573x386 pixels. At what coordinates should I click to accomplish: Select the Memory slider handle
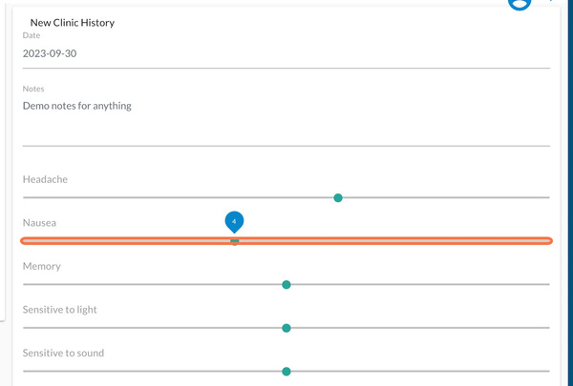tap(286, 285)
